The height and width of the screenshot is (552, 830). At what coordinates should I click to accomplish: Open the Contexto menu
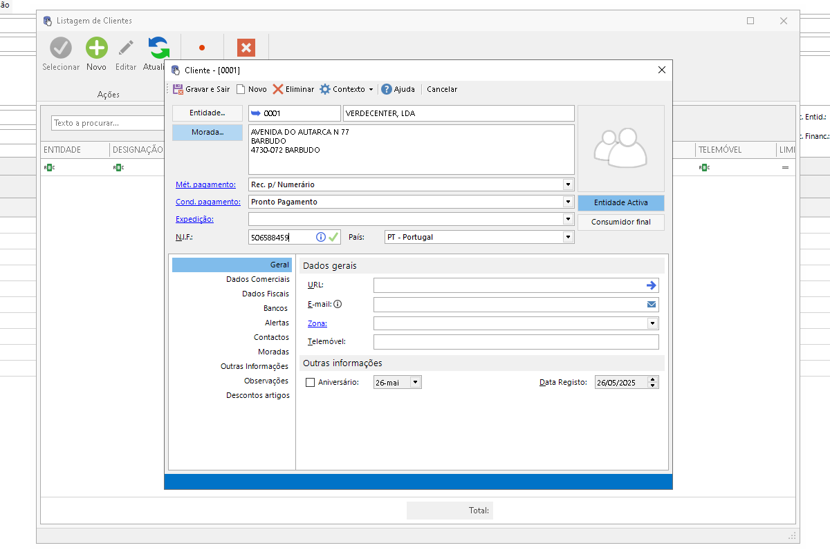click(346, 89)
